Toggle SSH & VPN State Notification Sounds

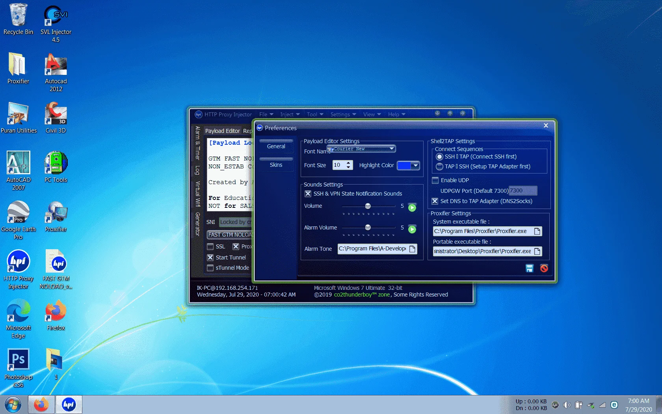(308, 194)
